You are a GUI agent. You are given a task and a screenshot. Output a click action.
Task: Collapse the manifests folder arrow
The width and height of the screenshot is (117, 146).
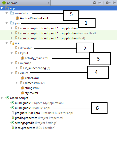tap(7, 13)
